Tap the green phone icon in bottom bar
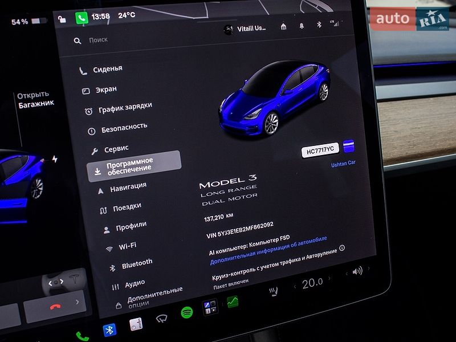 82,336
